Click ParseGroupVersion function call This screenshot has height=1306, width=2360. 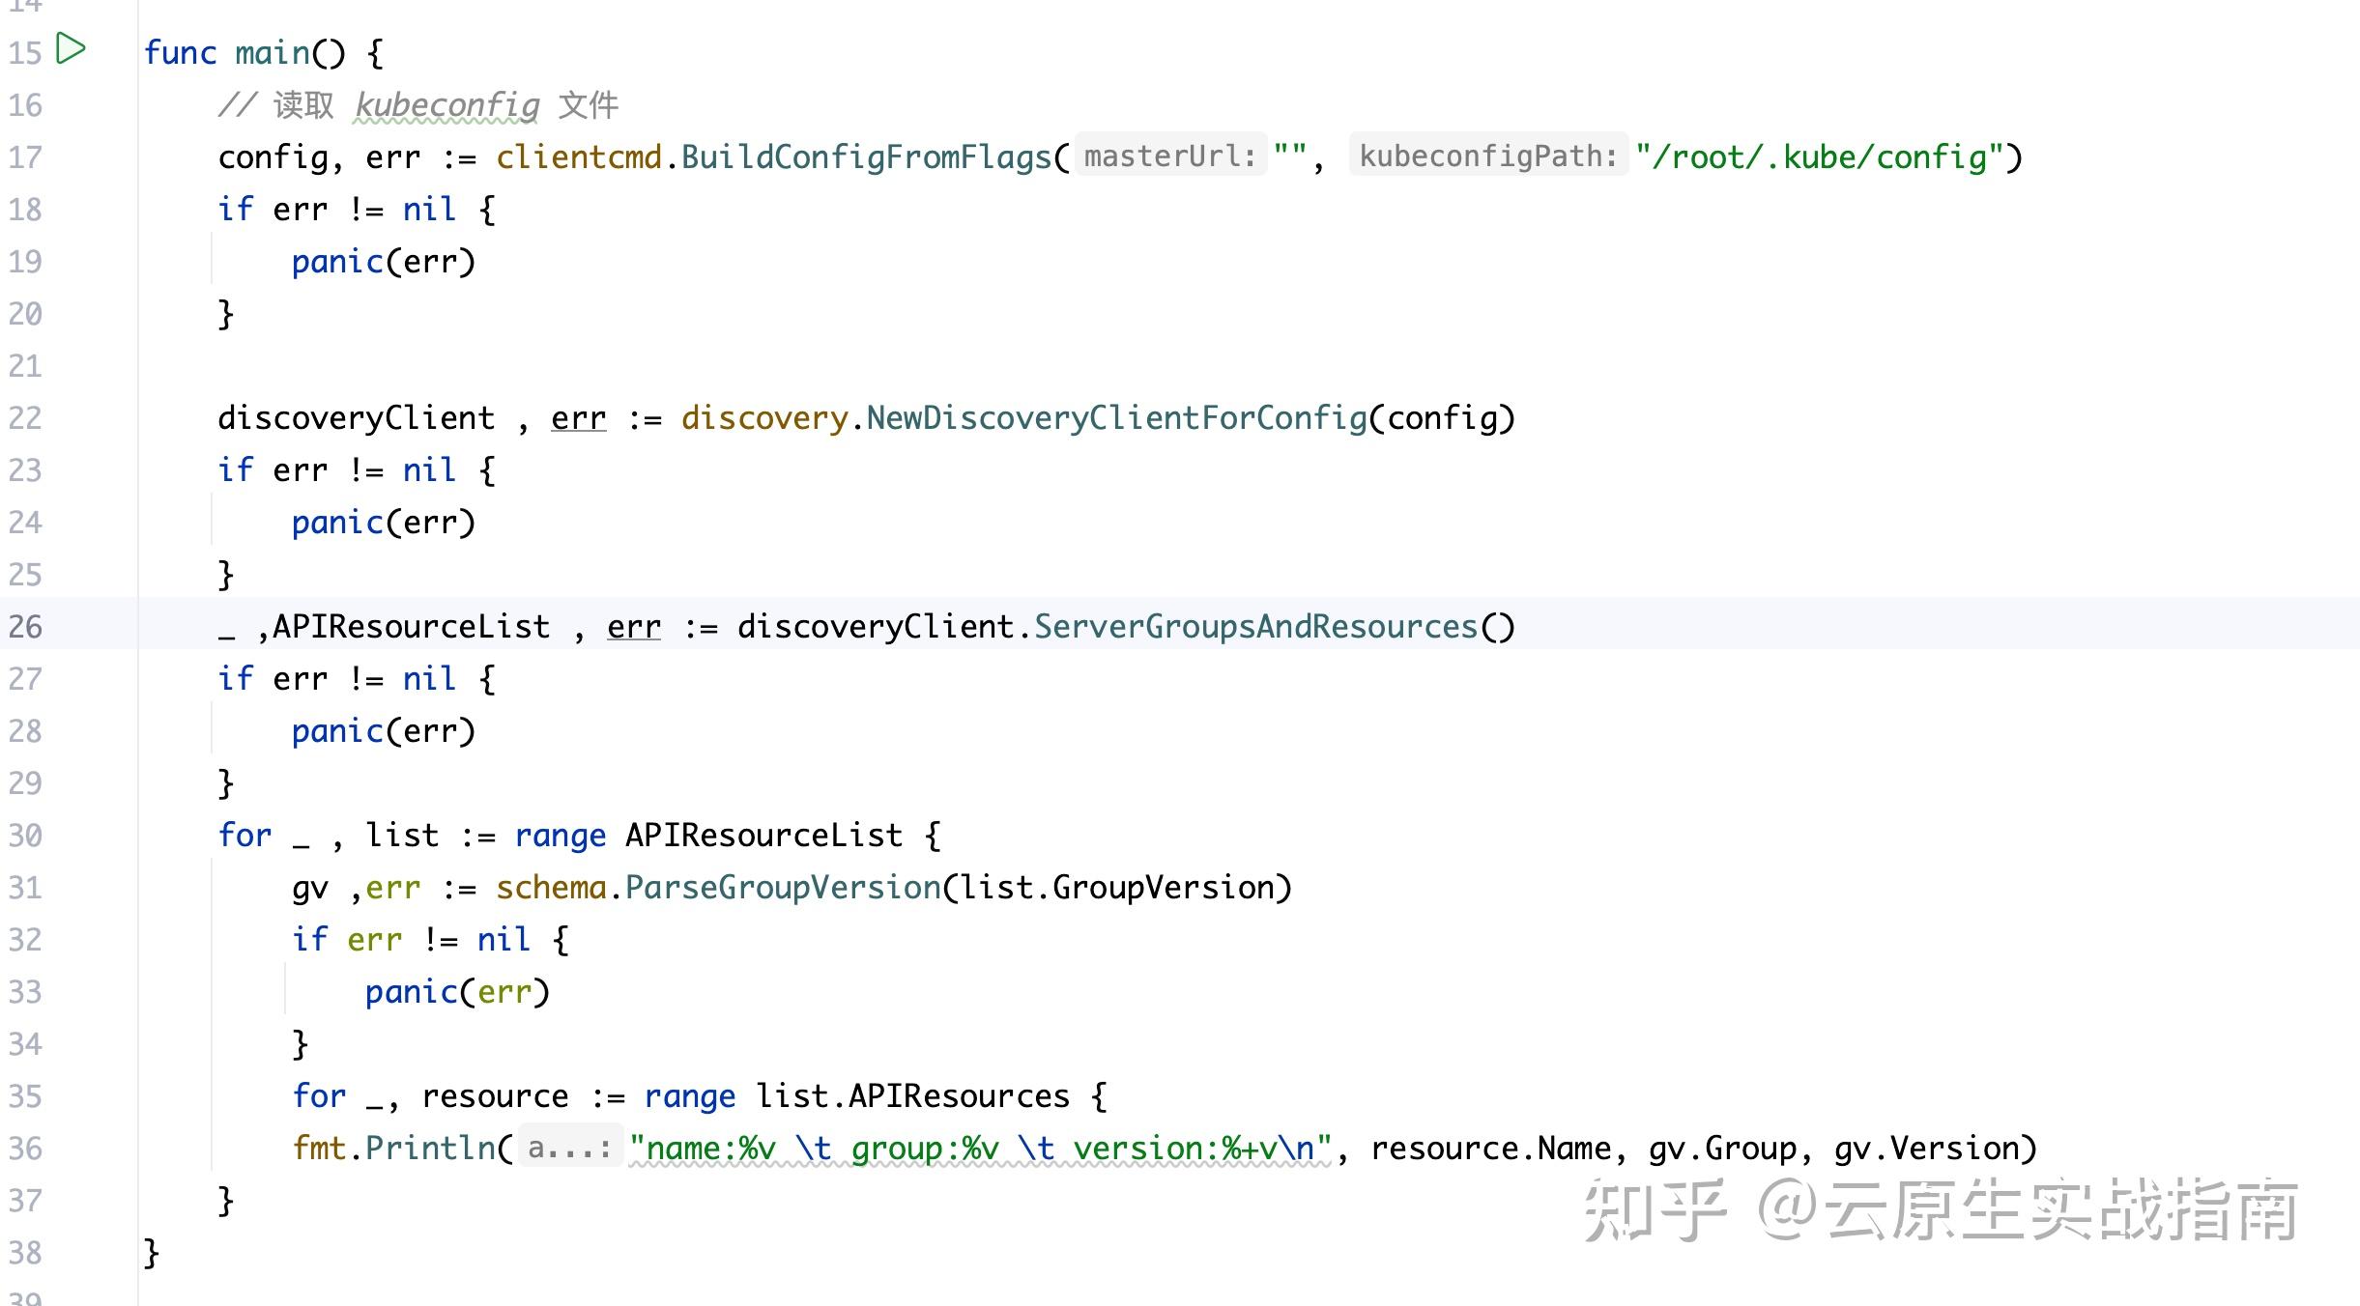click(x=783, y=888)
